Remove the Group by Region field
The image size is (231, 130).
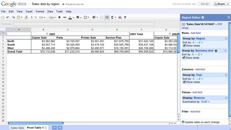tap(226, 39)
